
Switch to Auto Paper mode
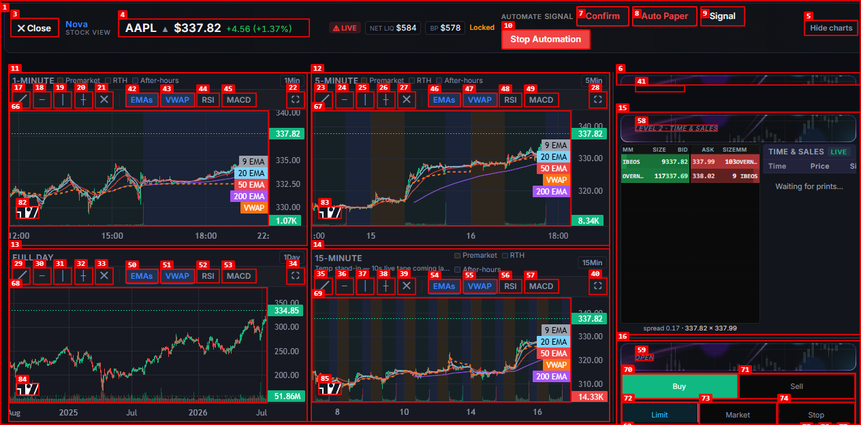tap(665, 16)
